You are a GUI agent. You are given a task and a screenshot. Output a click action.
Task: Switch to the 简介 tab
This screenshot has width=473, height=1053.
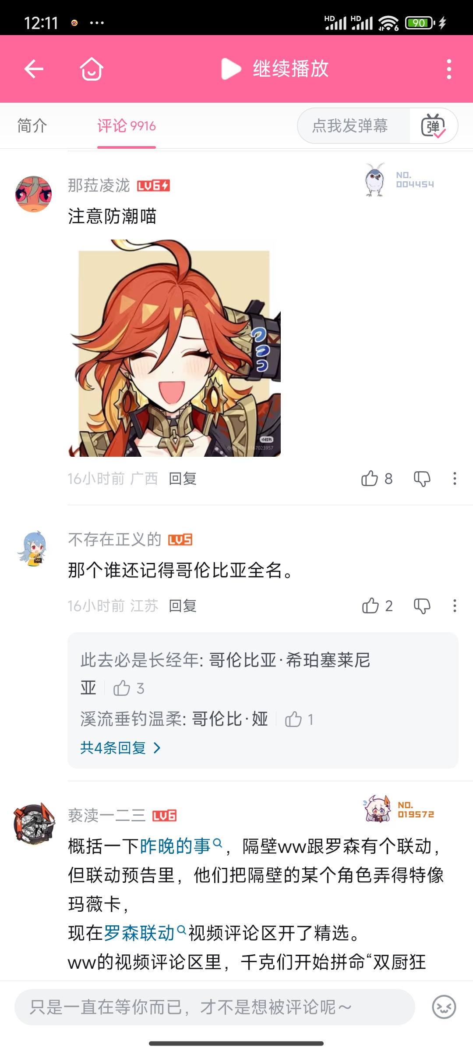pos(32,126)
